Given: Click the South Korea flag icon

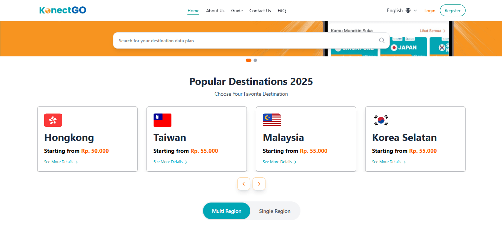Looking at the screenshot, I should 381,120.
